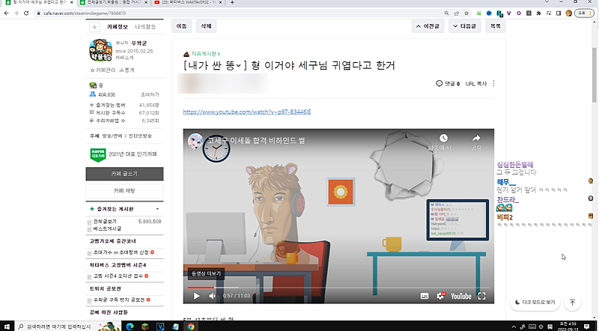Click the 카페 글쓰기 write button
Viewport: 599px width, 331px height.
click(125, 173)
